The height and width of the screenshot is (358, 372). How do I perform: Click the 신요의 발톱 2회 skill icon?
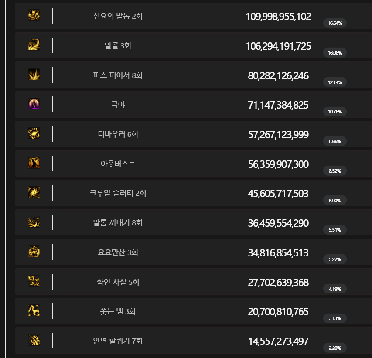pos(34,16)
